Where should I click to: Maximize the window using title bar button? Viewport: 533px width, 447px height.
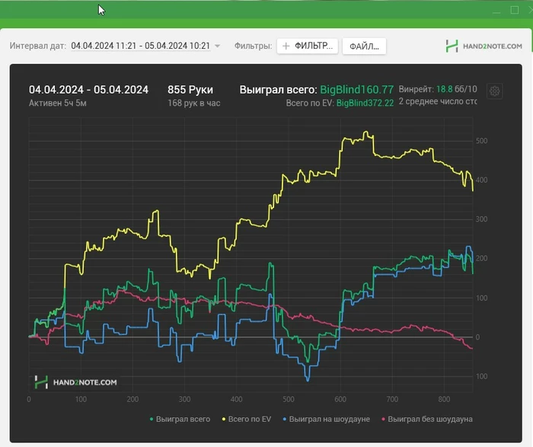pyautogui.click(x=514, y=10)
